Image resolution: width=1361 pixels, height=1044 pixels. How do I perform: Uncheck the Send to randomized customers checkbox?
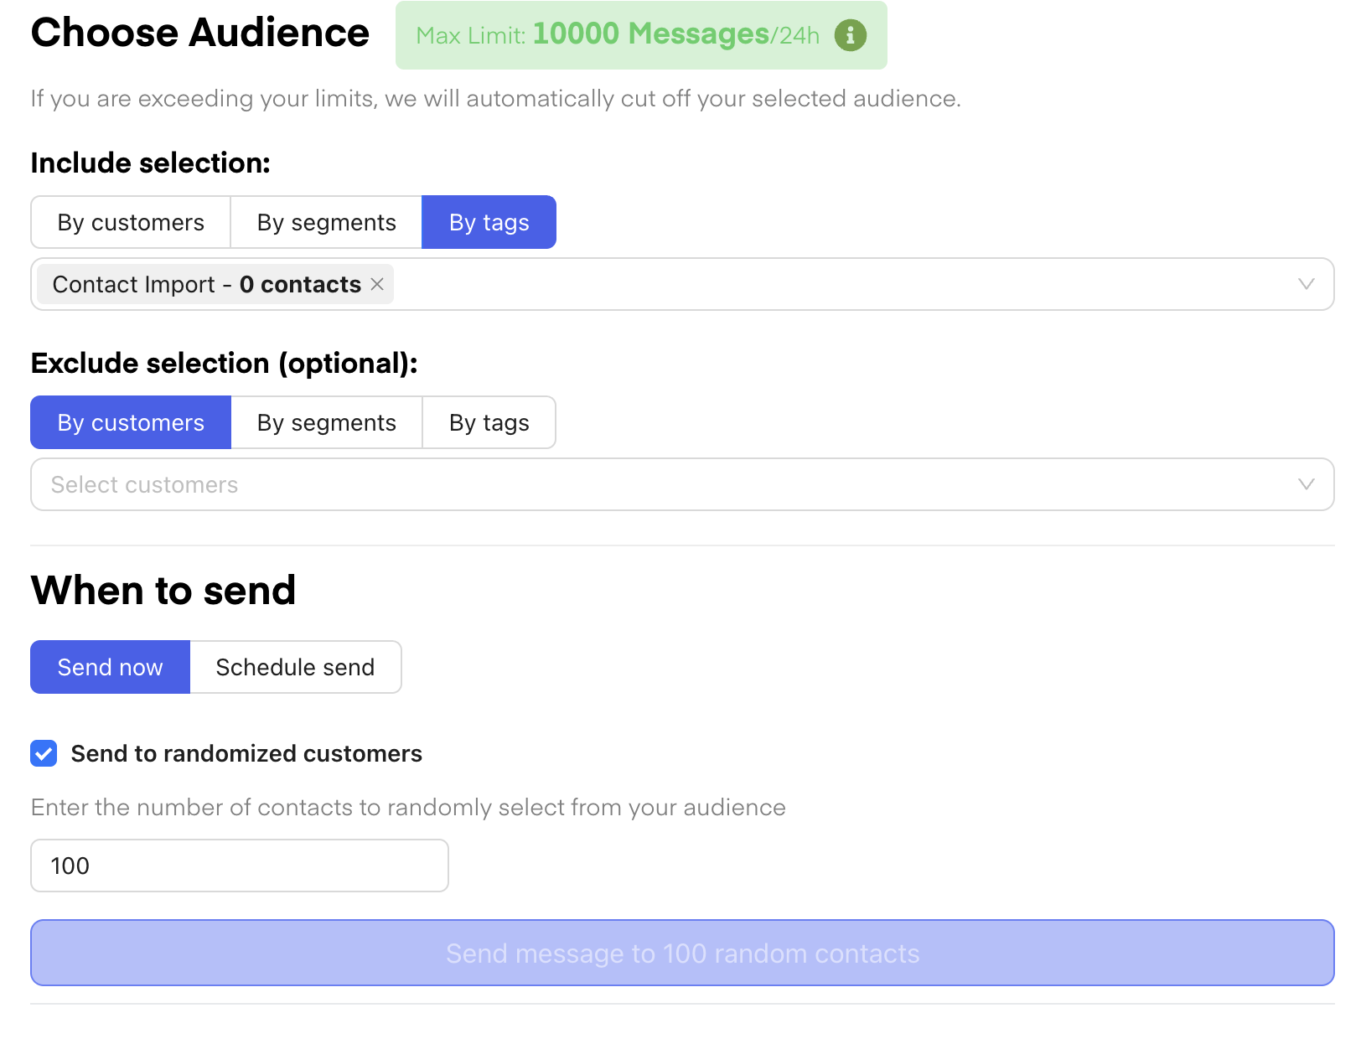[x=44, y=753]
